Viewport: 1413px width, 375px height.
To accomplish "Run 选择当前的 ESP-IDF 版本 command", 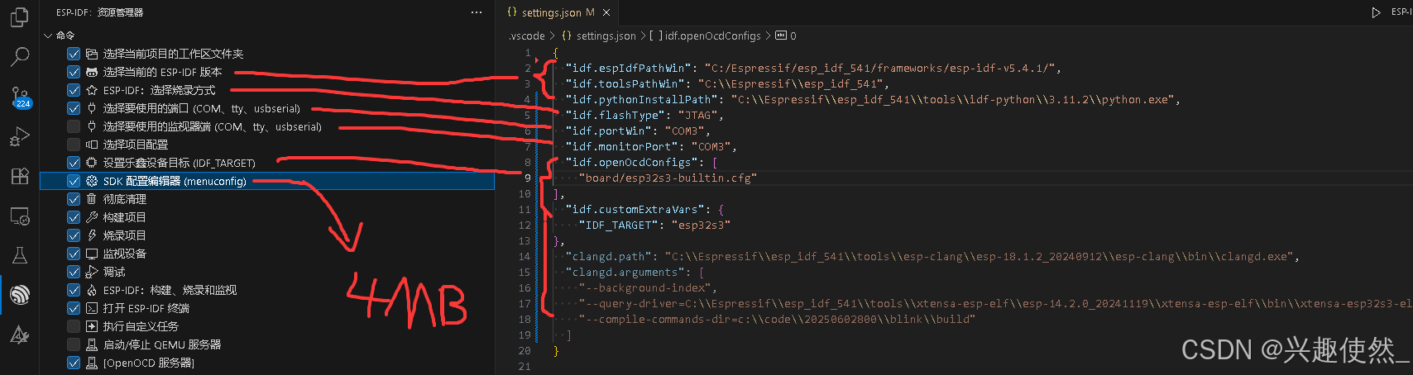I will pos(162,72).
